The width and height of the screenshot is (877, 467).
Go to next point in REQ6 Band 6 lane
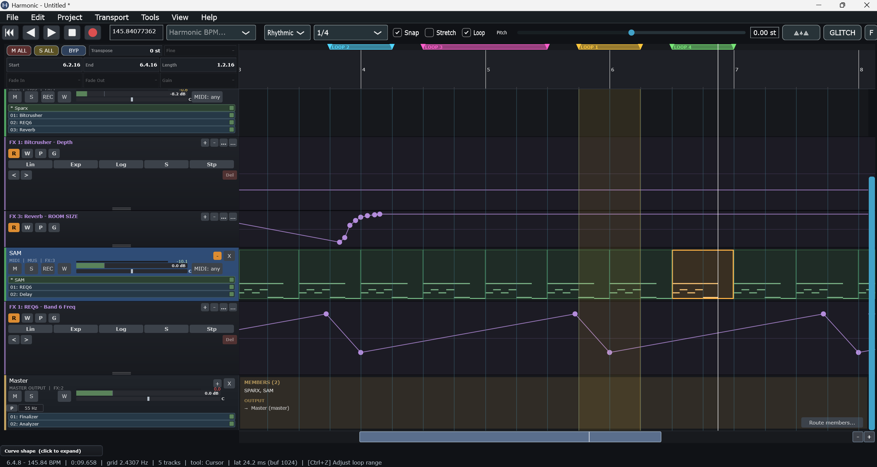[x=26, y=340]
